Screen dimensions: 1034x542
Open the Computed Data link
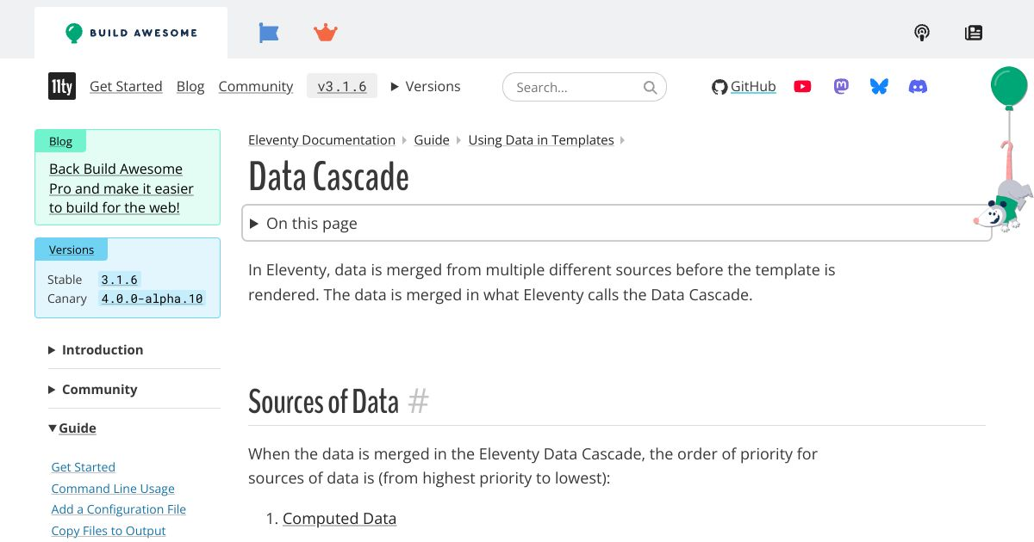[339, 518]
